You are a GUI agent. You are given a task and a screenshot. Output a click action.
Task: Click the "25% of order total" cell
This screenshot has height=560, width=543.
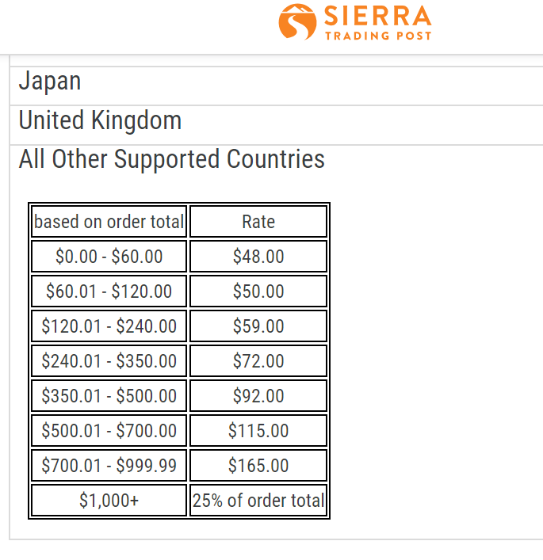(258, 500)
